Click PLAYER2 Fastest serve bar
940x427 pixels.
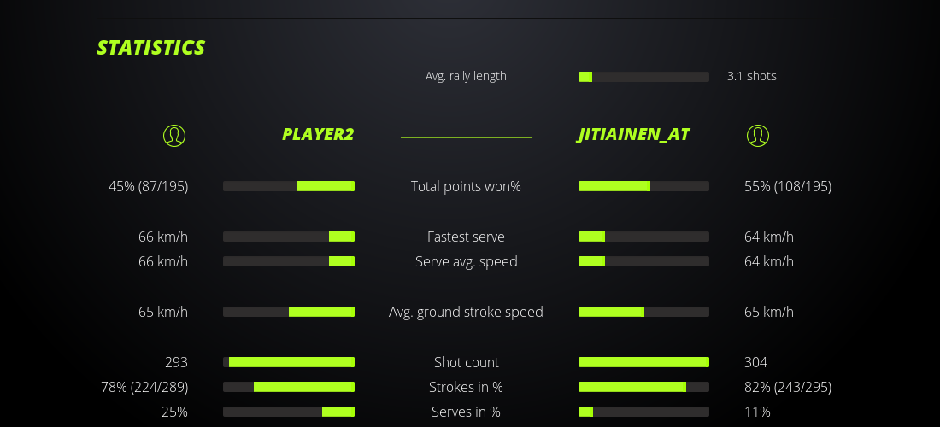pos(289,237)
